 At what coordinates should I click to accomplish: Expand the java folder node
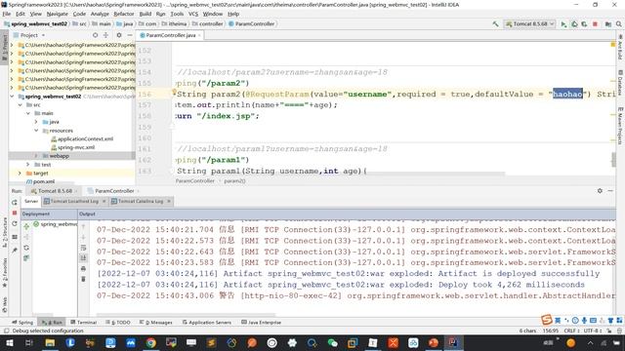tap(36, 122)
